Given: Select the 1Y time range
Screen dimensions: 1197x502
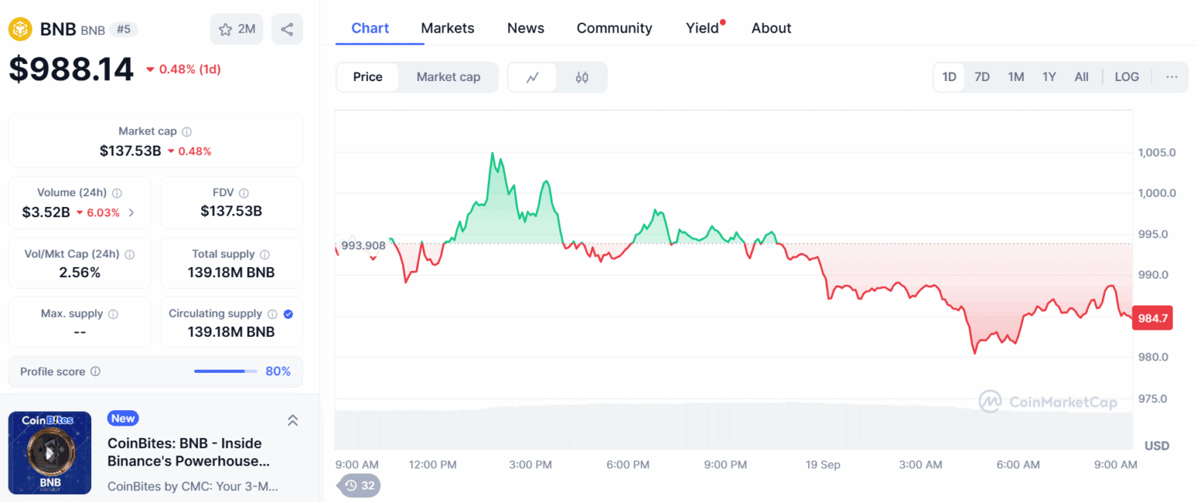Looking at the screenshot, I should tap(1049, 77).
